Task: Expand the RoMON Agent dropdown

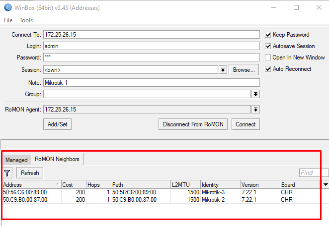Action: 255,110
